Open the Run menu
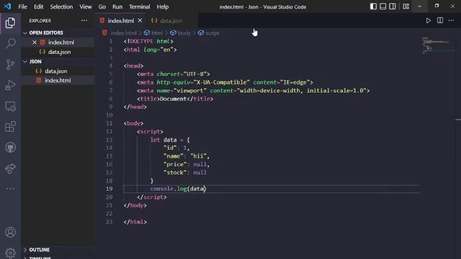Screen dimensions: 461x259 point(117,6)
